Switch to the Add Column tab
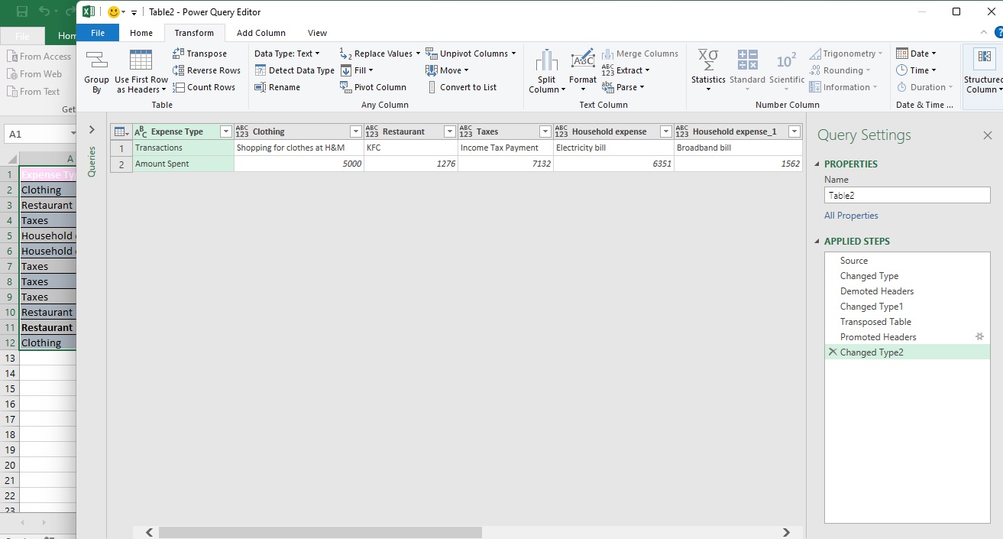This screenshot has height=539, width=1003. click(260, 32)
